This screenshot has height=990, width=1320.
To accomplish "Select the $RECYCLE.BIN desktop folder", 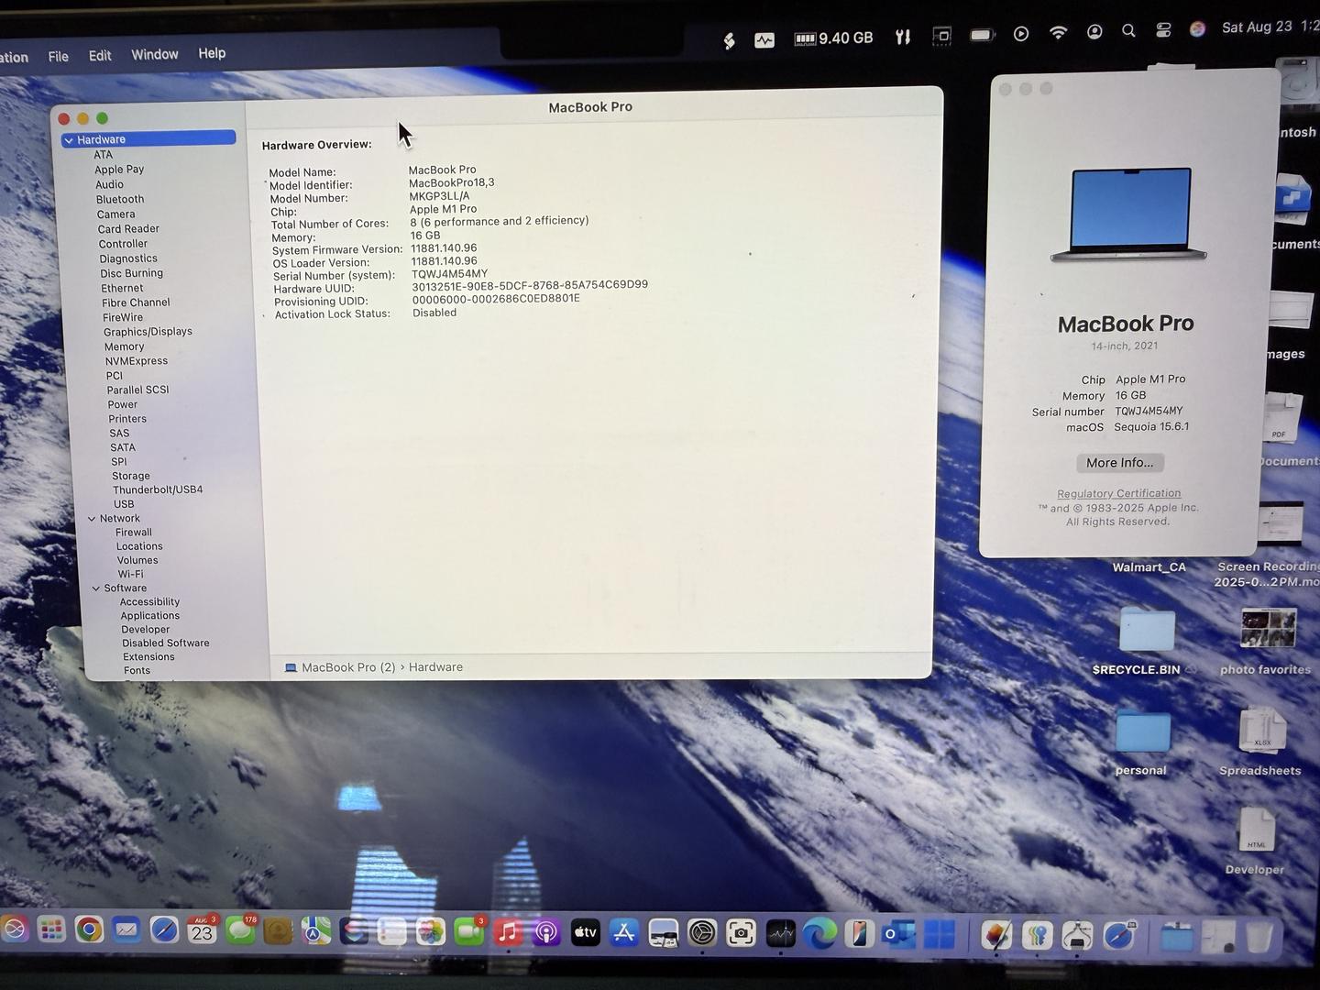I will [x=1147, y=631].
